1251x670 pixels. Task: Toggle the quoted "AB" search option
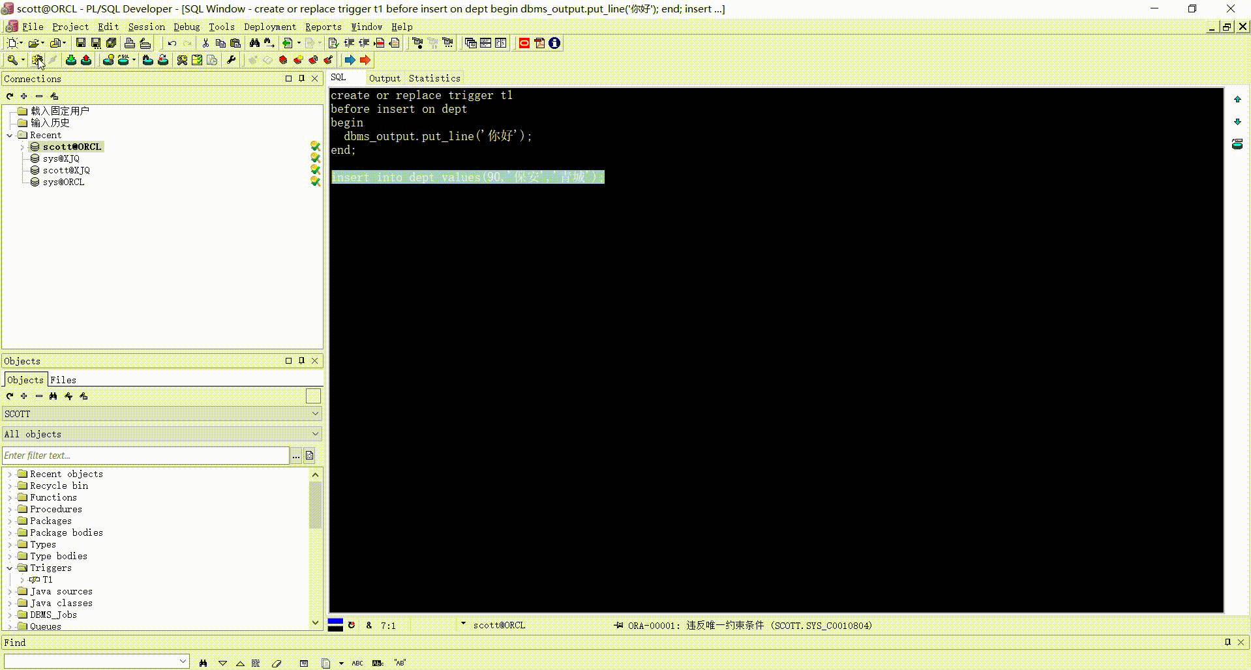click(x=400, y=663)
